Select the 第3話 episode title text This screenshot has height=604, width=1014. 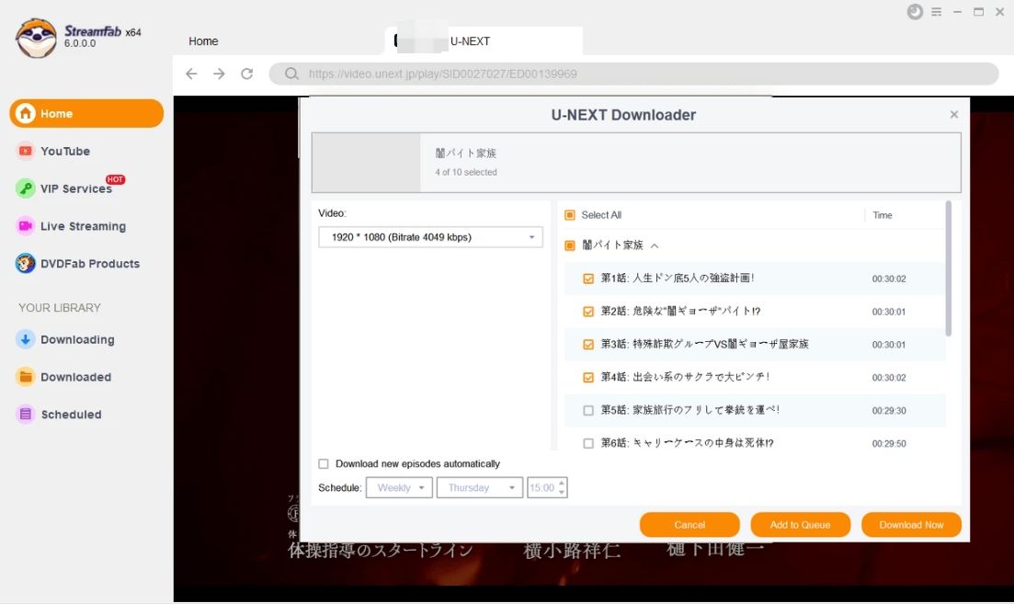(704, 344)
